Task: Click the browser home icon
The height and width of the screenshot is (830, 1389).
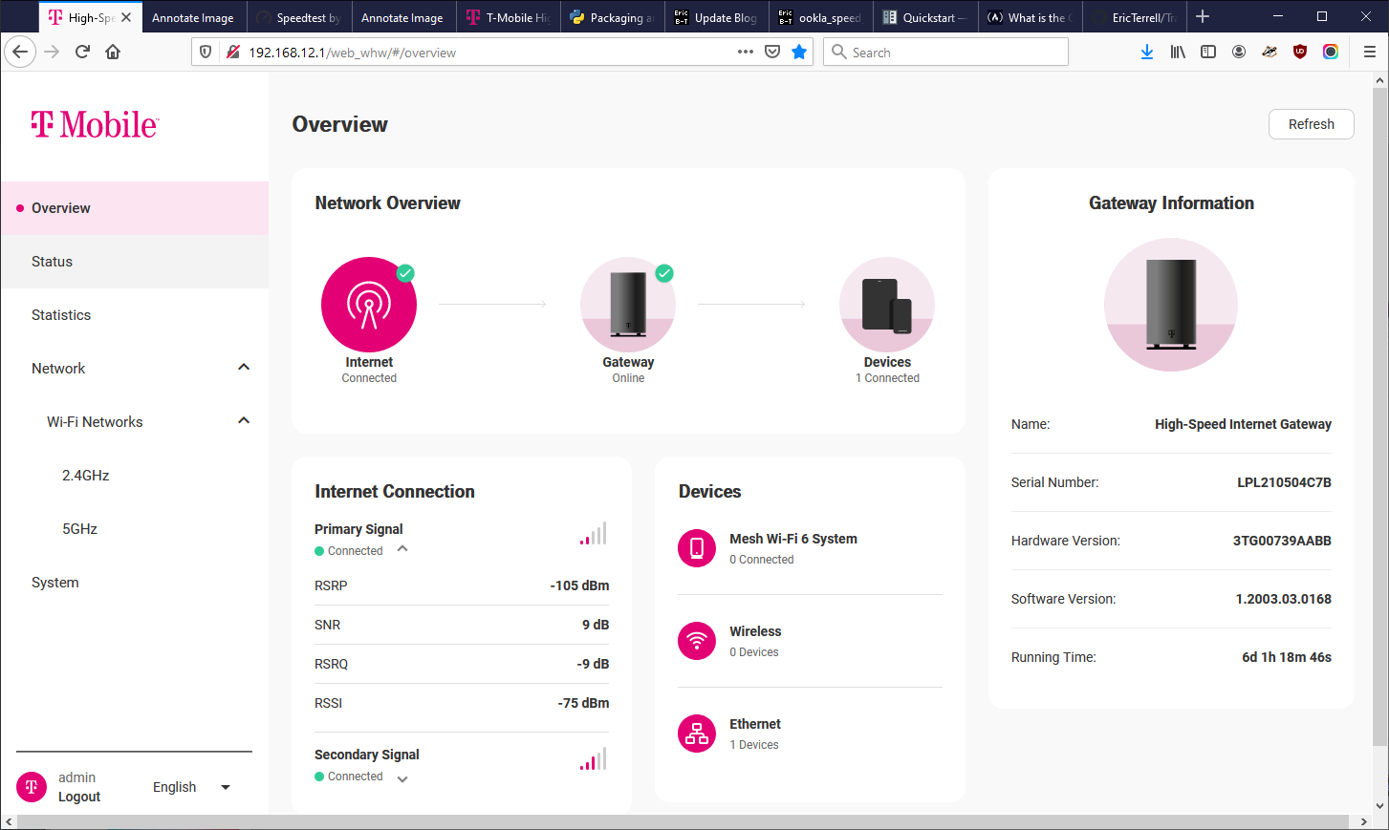Action: [x=113, y=53]
